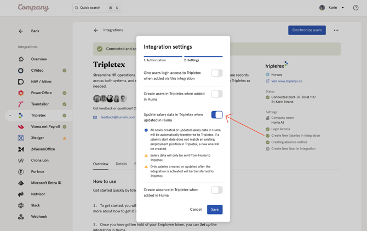The height and width of the screenshot is (231, 367).
Task: Enable Create users in Tripletex switch
Action: click(x=217, y=94)
